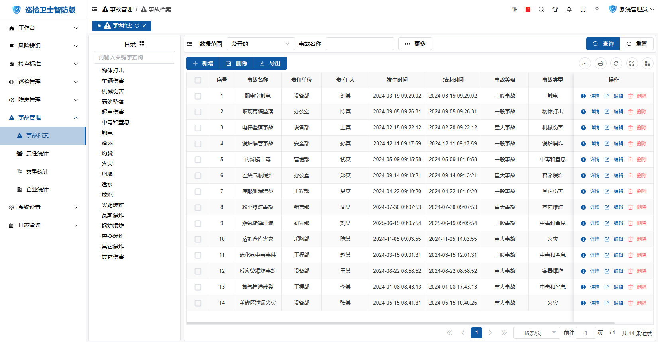The width and height of the screenshot is (658, 342).
Task: Check the row for 电梯坠落事故
Action: point(198,128)
